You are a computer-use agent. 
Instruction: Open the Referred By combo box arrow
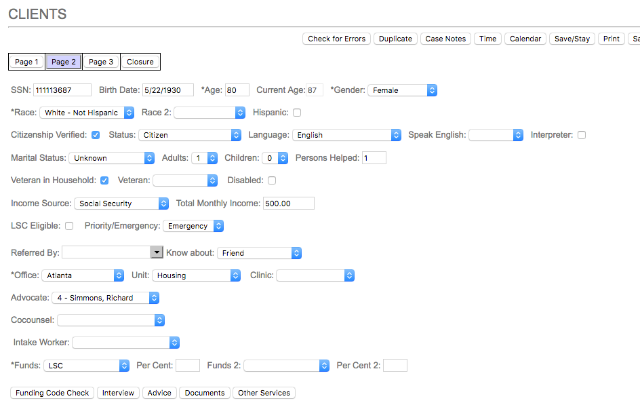(157, 252)
